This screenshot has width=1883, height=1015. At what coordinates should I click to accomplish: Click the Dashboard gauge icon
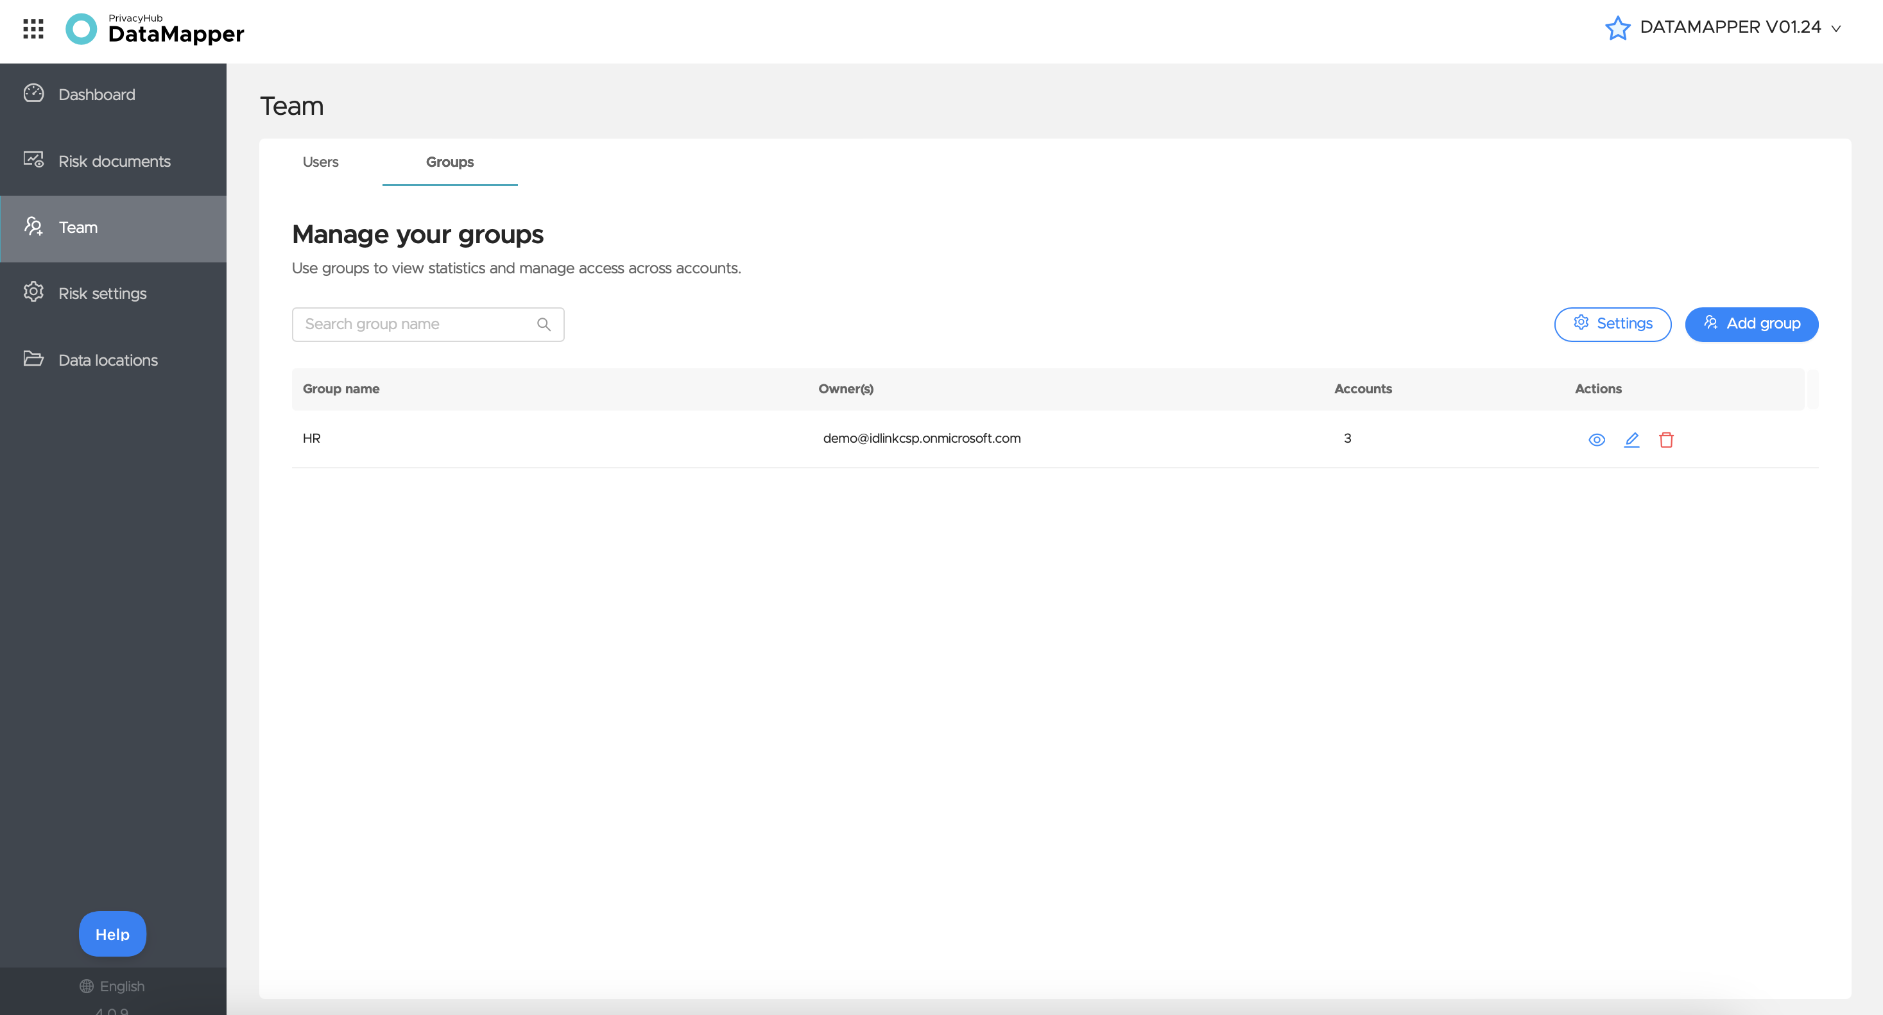point(33,94)
